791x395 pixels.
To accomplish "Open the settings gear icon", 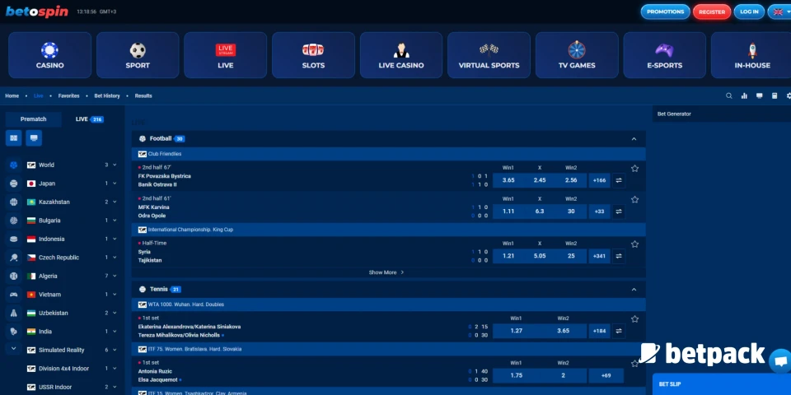I will pyautogui.click(x=789, y=95).
